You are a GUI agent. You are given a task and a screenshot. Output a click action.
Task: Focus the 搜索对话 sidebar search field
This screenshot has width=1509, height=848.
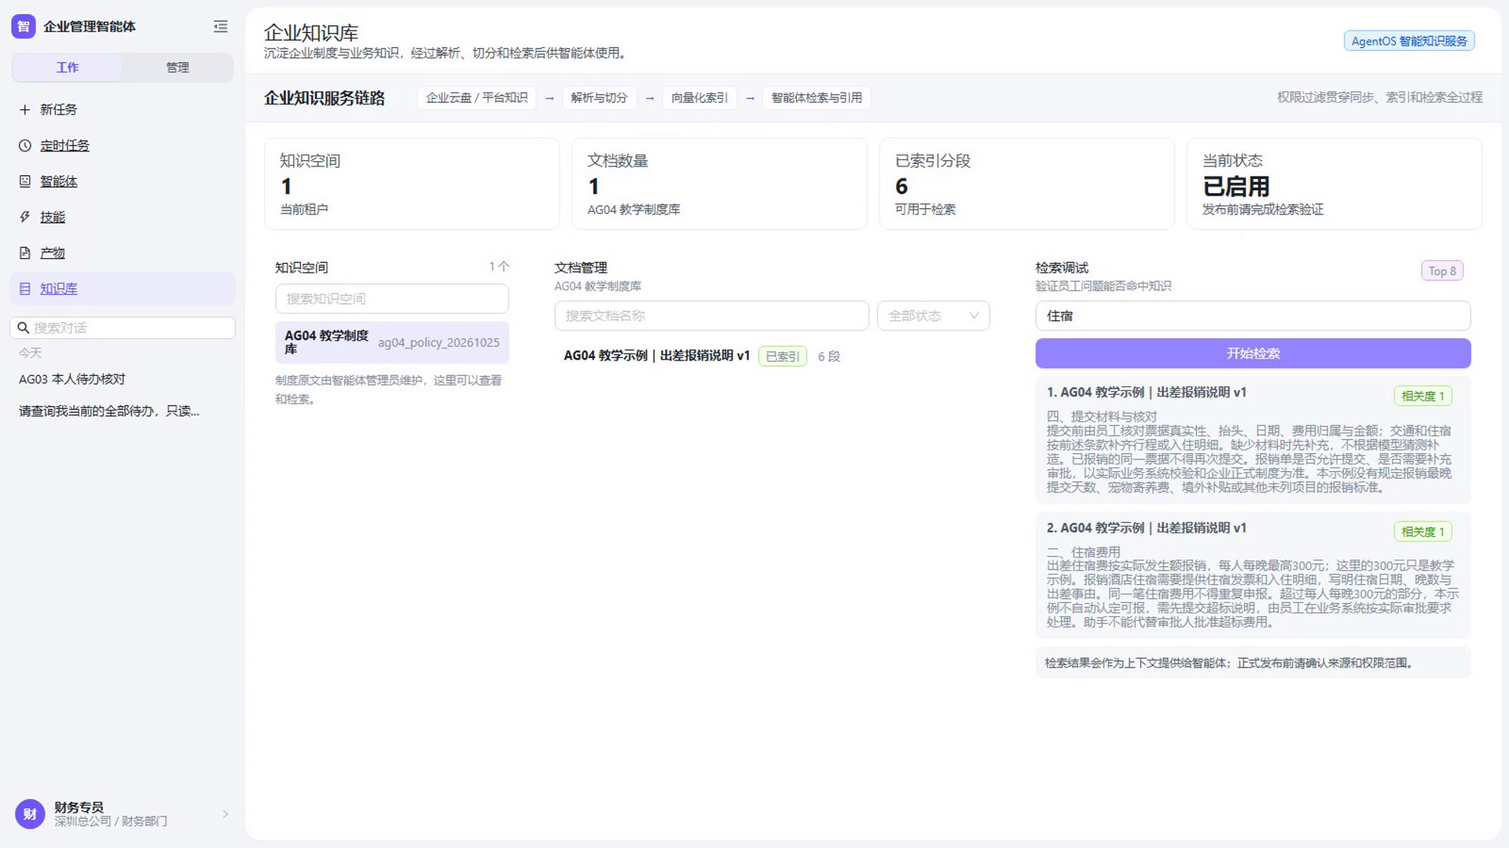[x=123, y=328]
